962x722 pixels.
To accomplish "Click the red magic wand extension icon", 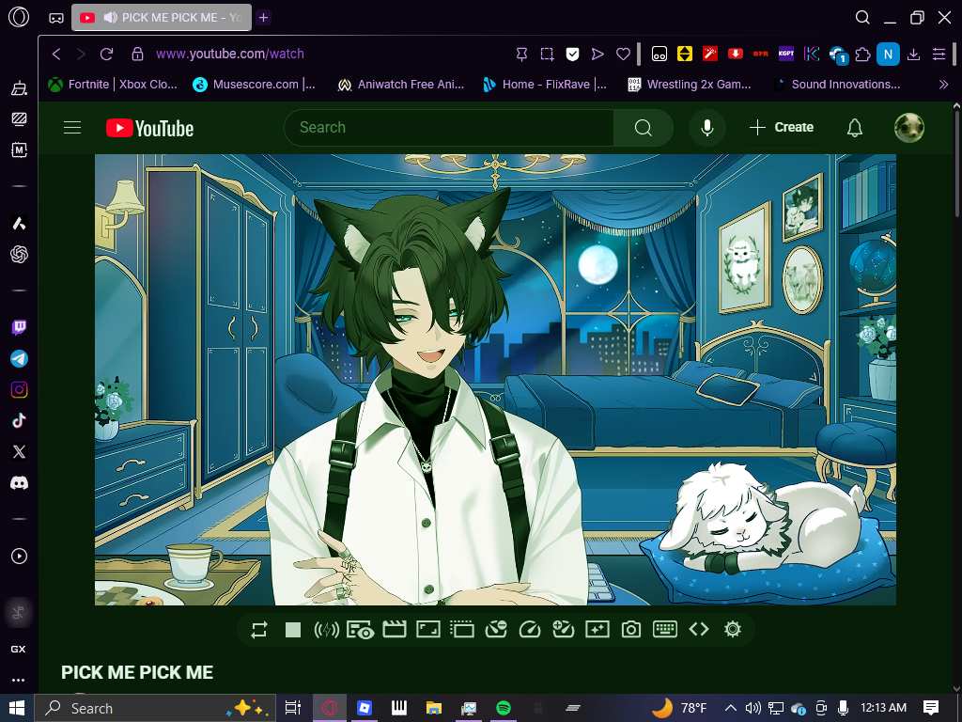I will (710, 54).
